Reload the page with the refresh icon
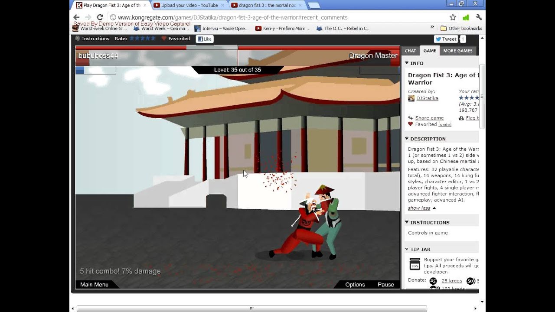This screenshot has width=555, height=312. click(x=100, y=17)
